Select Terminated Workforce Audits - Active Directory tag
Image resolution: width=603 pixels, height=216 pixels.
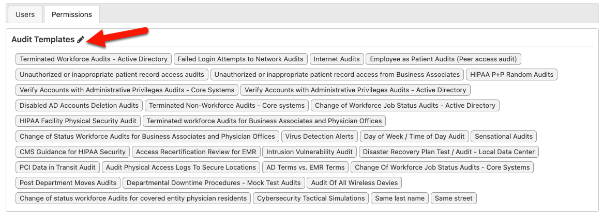[94, 59]
